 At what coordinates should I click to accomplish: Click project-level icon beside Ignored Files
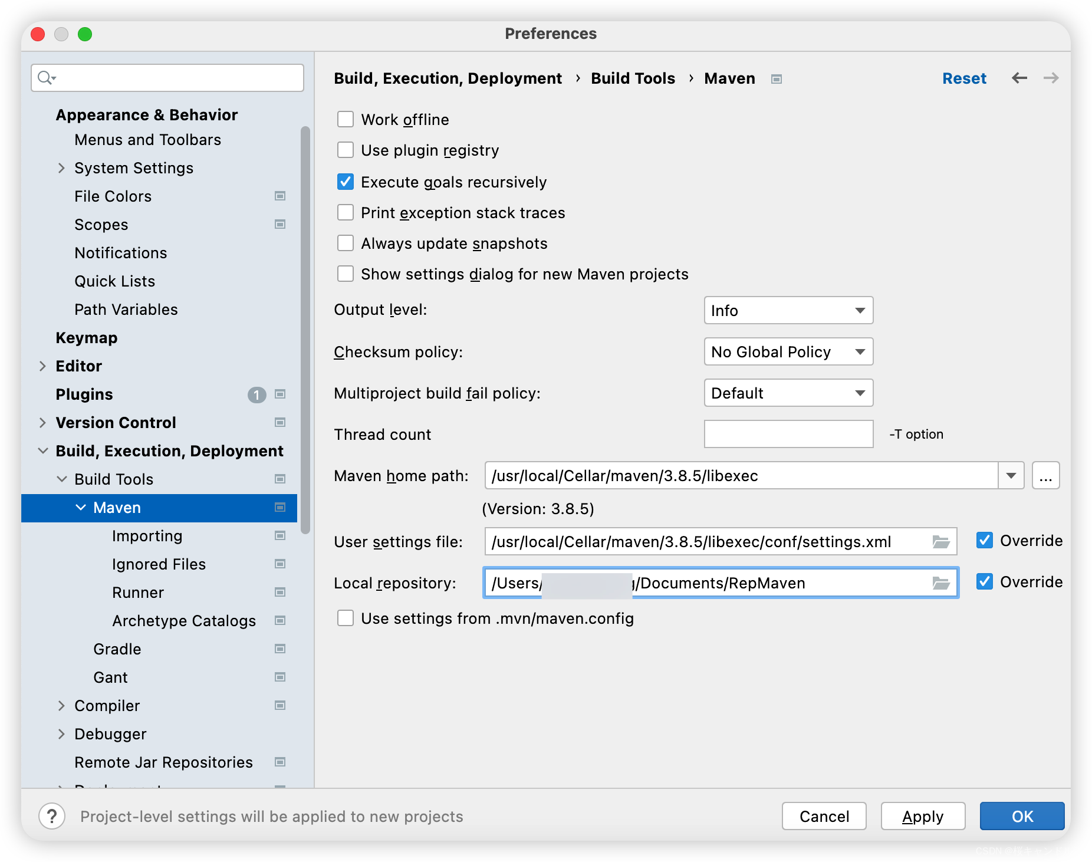280,564
